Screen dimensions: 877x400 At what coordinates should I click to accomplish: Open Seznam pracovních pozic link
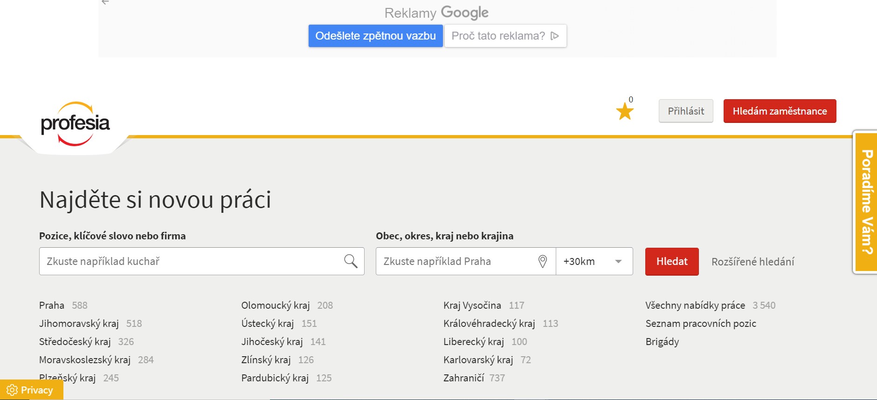(701, 324)
